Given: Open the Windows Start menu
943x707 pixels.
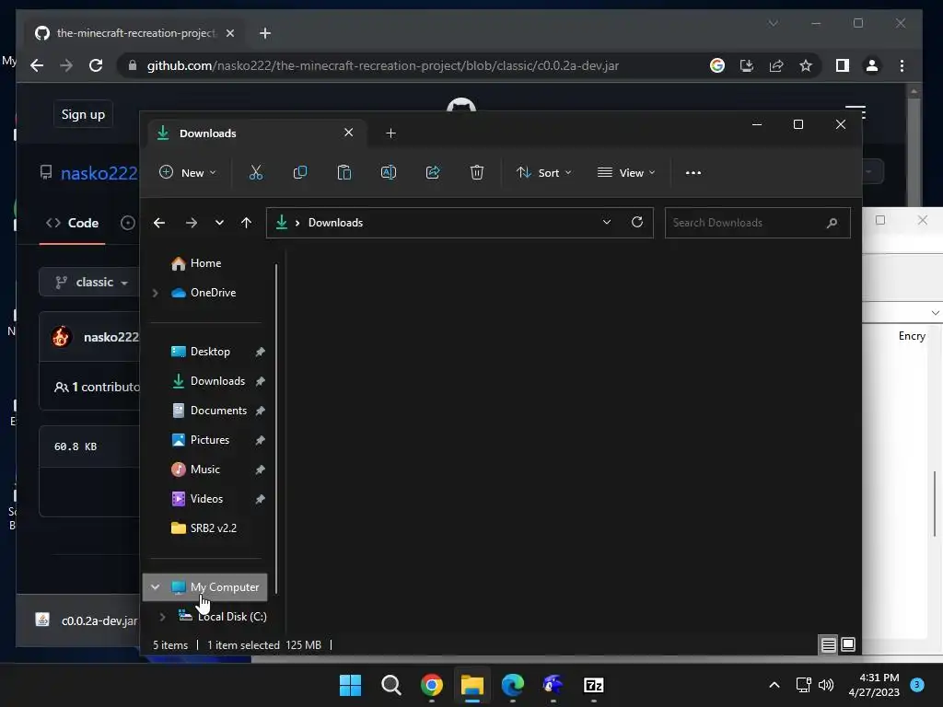Looking at the screenshot, I should 350,685.
